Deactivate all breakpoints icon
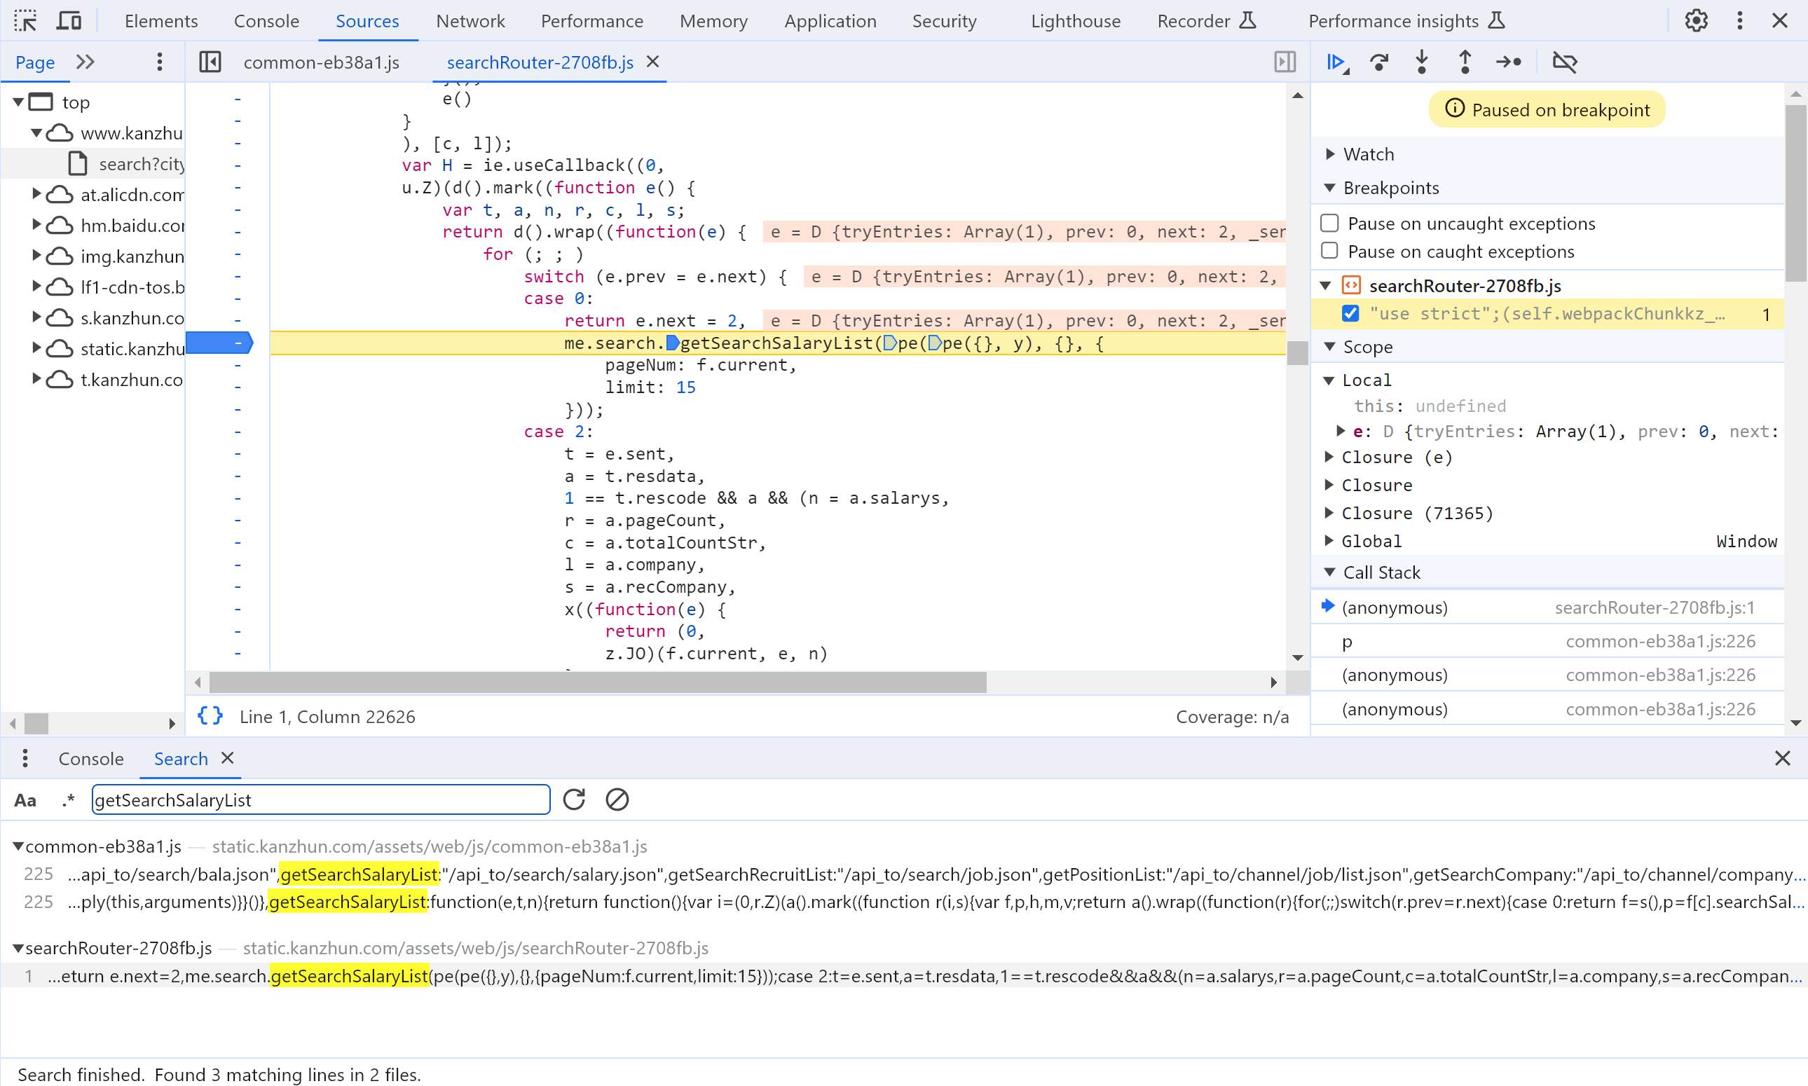This screenshot has height=1086, width=1808. (x=1564, y=62)
